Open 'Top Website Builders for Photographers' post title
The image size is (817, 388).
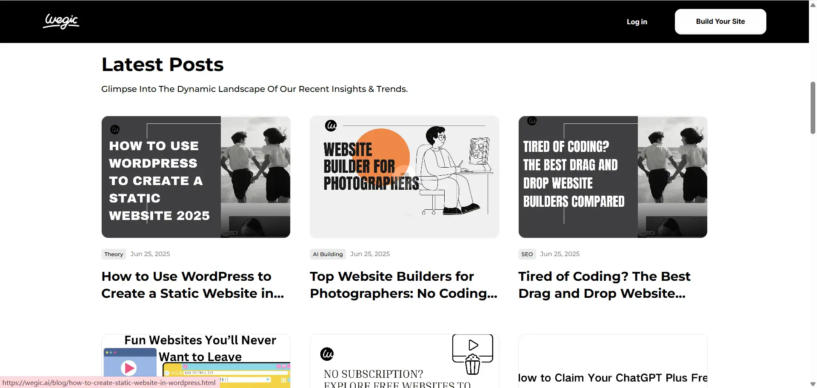[403, 285]
